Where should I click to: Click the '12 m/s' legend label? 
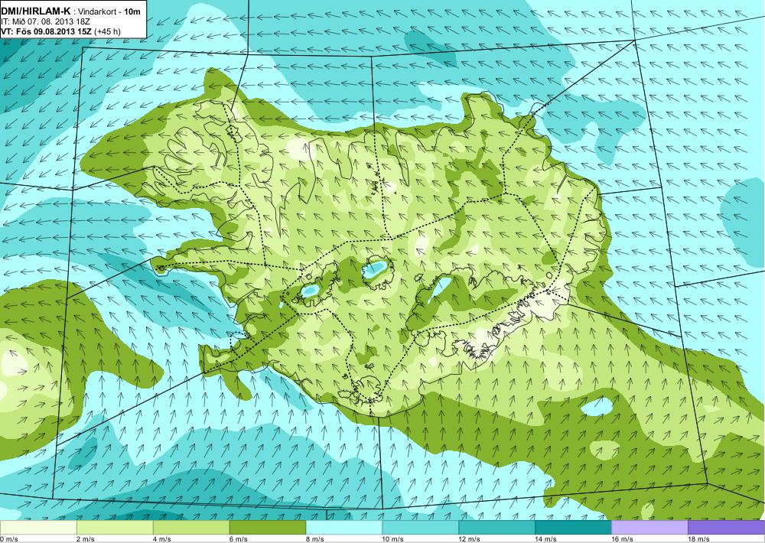[469, 539]
